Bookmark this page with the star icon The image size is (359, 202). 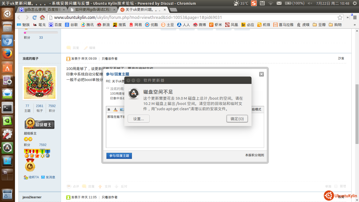pos(340,18)
